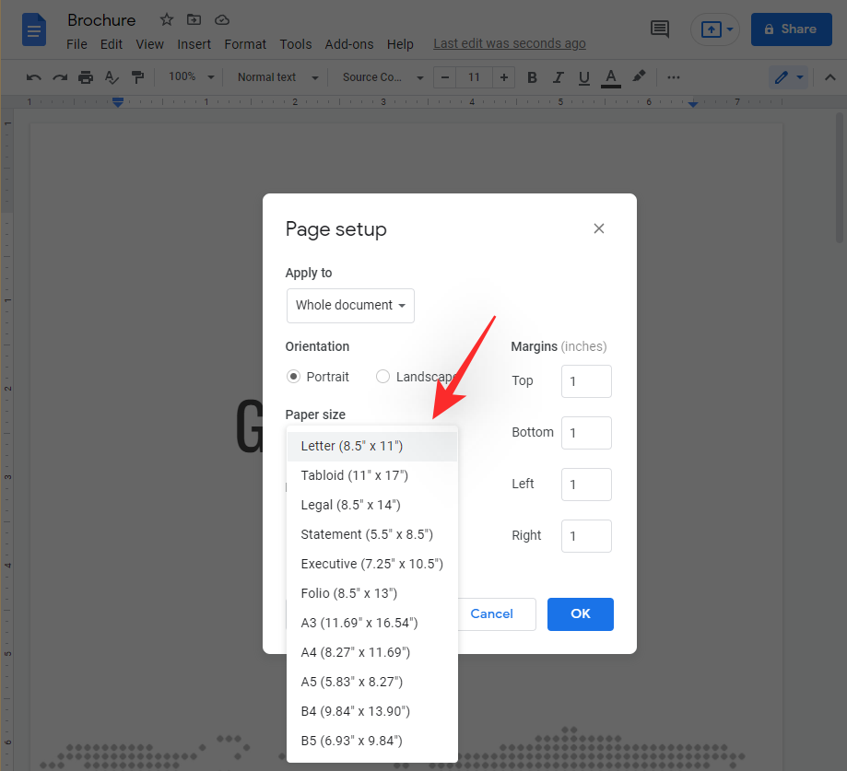Choose A4 paper size option
The width and height of the screenshot is (847, 771).
tap(355, 652)
